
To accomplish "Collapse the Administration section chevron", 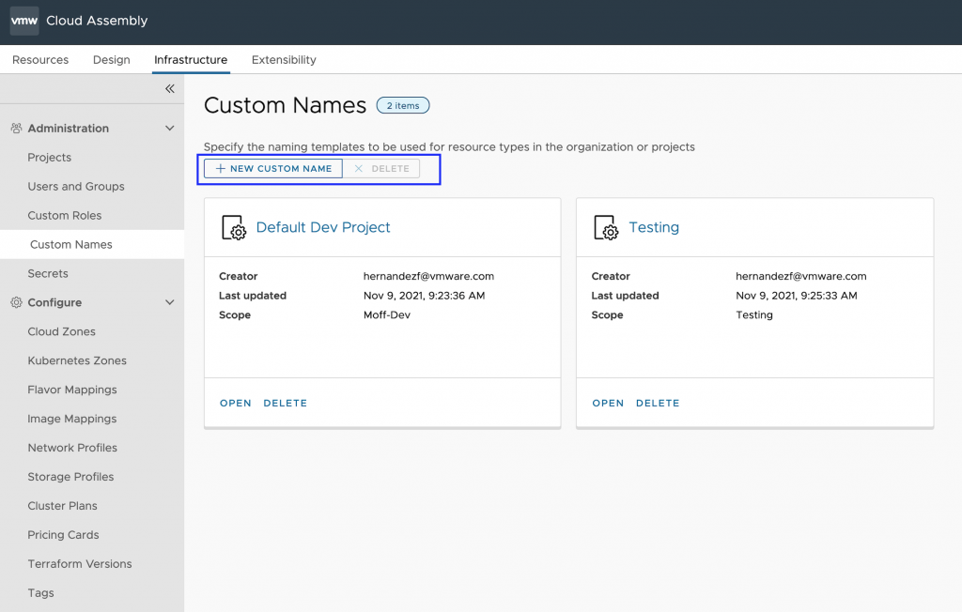I will click(x=170, y=129).
